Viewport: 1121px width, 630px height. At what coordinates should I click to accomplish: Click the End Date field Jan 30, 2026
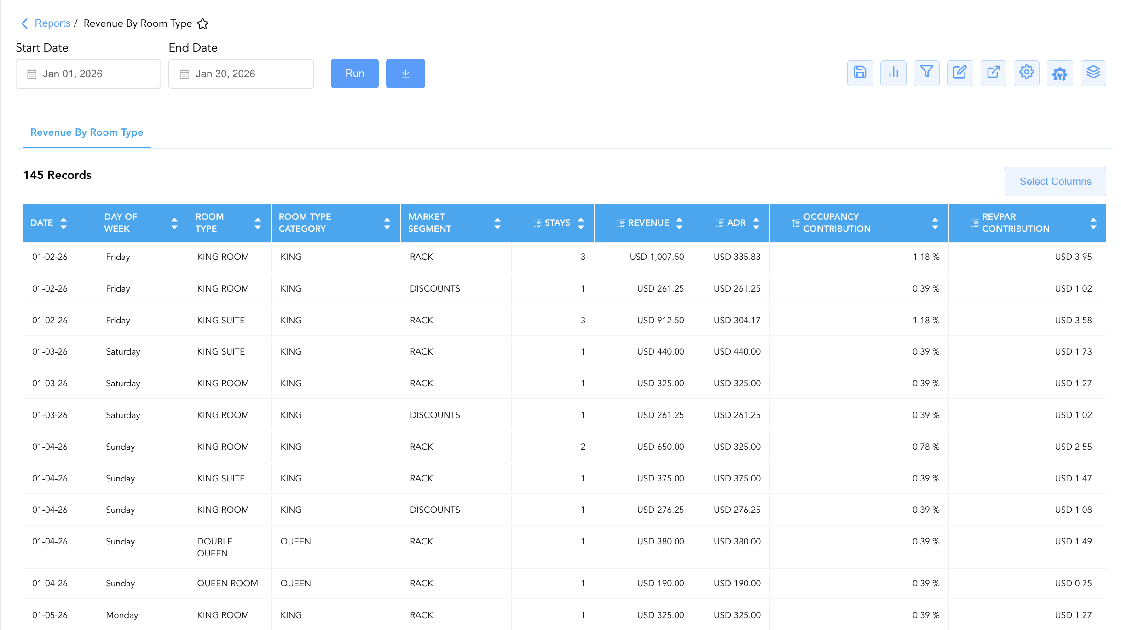click(x=241, y=74)
